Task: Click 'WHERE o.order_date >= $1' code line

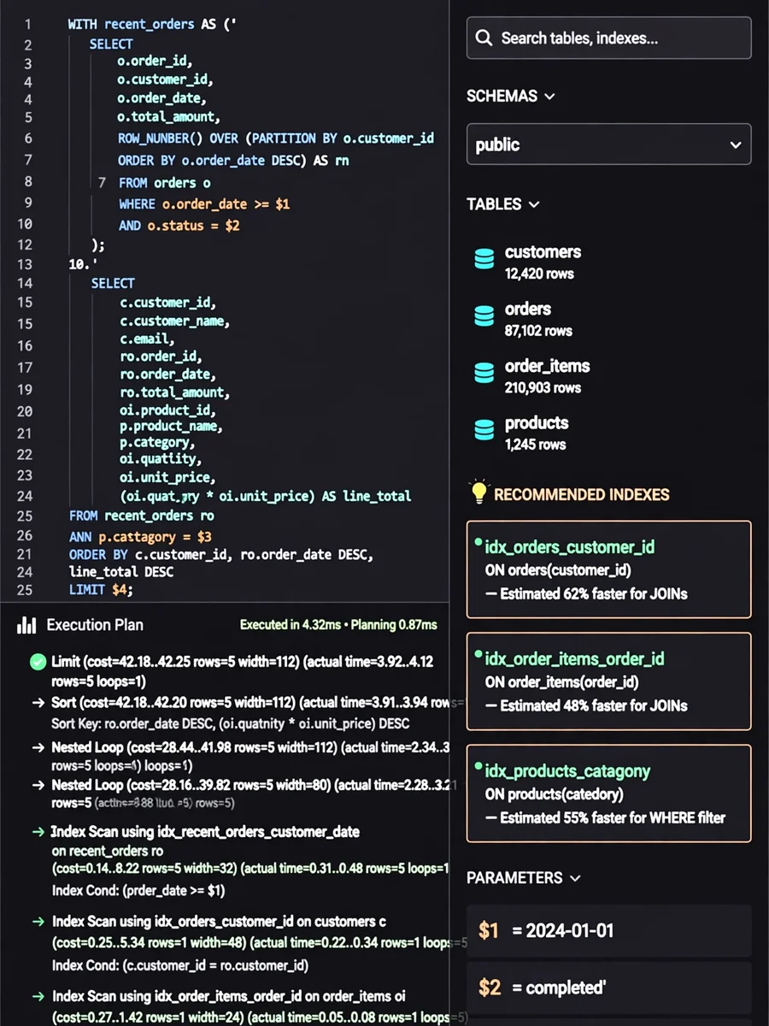Action: point(205,204)
